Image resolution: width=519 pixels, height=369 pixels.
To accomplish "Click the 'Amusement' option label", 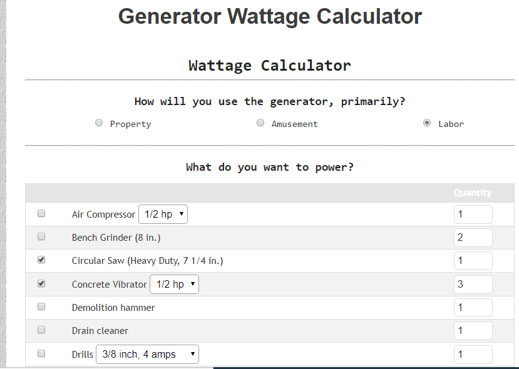I will 295,124.
